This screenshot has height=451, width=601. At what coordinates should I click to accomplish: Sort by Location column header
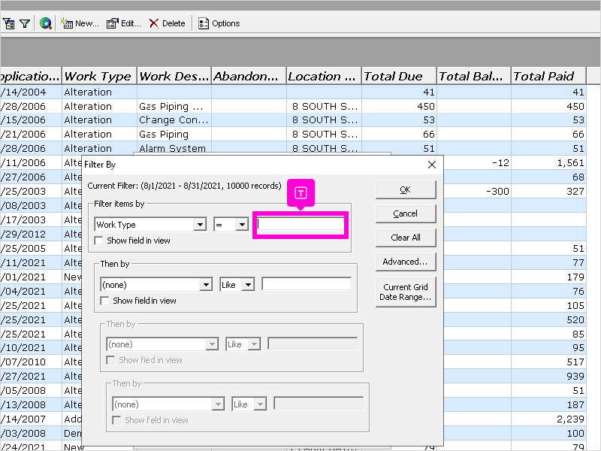click(324, 76)
